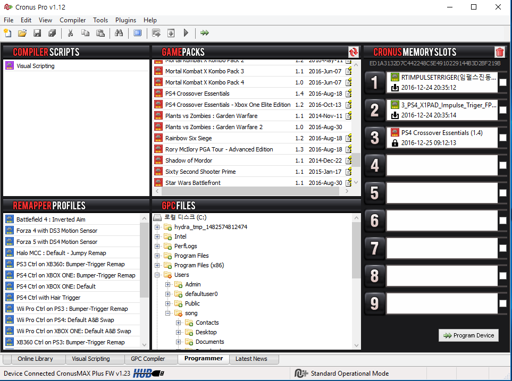Open the File menu
The image size is (512, 381).
tap(9, 20)
